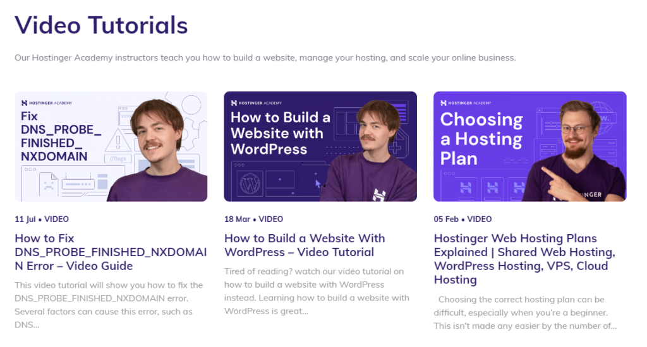
Task: Click the '18 Mar • VIDEO' date label
Action: (254, 220)
